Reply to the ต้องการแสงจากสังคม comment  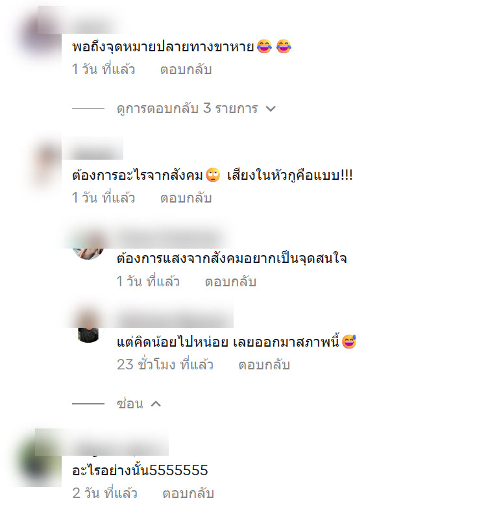[x=230, y=282]
